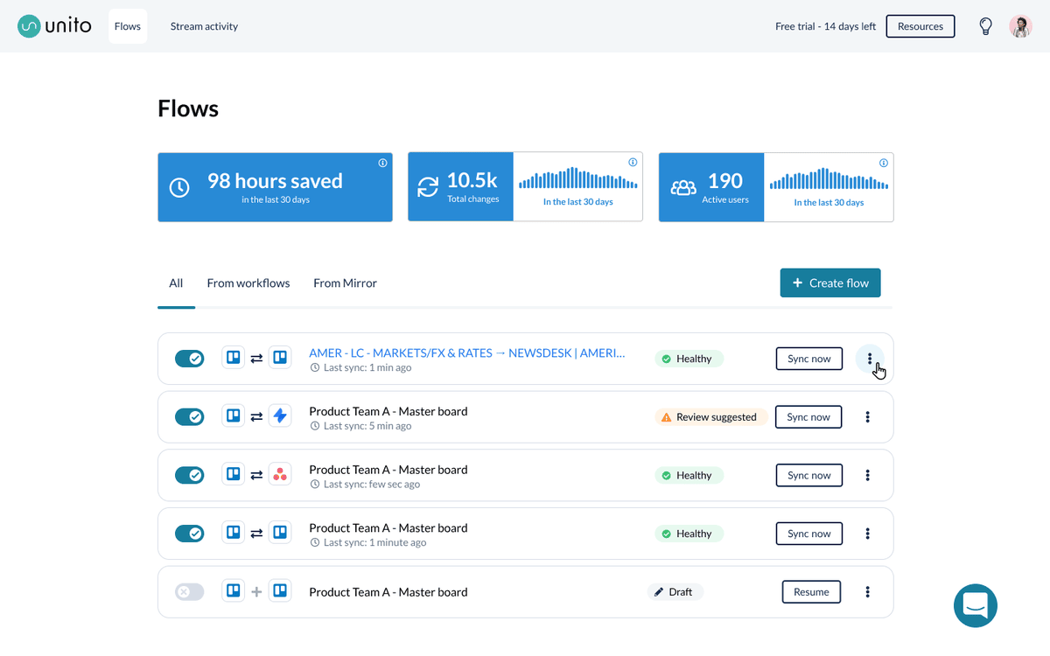Open more options for Review suggested flow
The width and height of the screenshot is (1050, 656).
click(x=867, y=417)
